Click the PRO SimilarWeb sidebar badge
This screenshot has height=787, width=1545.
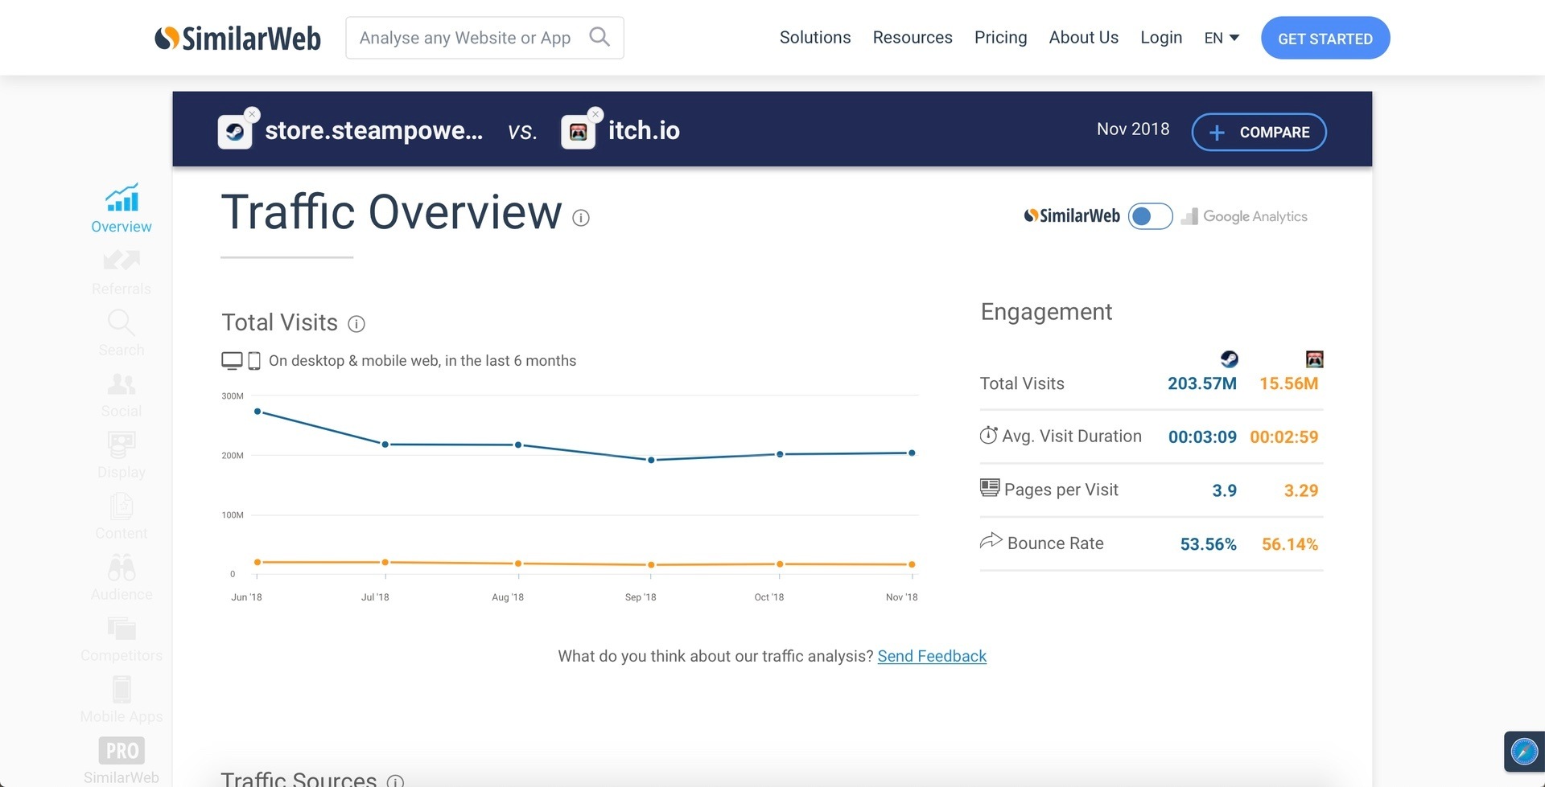(x=122, y=760)
